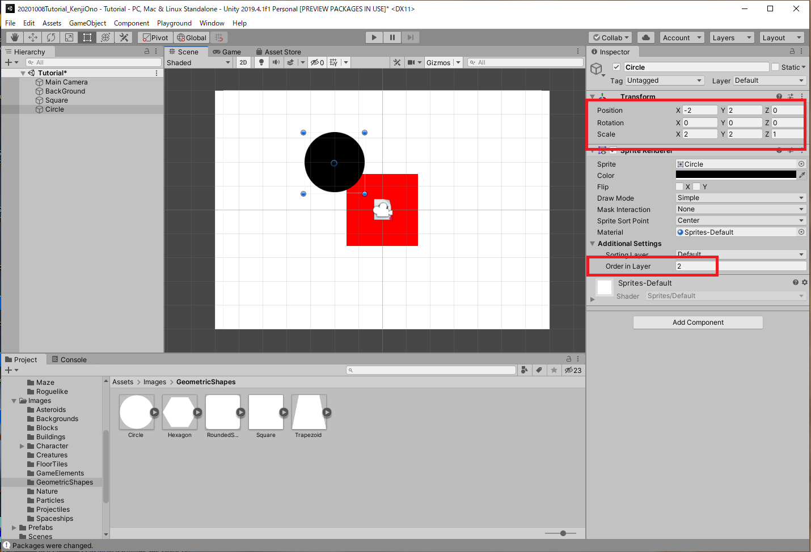Open the Component menu
This screenshot has width=811, height=552.
click(132, 23)
